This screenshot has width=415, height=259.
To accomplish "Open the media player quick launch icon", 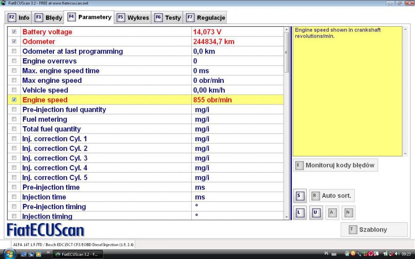I will click(x=39, y=254).
